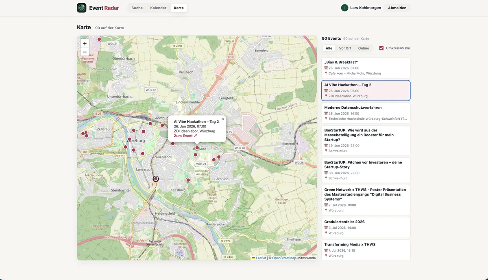The width and height of the screenshot is (488, 280).
Task: Open the Suche tab
Action: [x=137, y=8]
